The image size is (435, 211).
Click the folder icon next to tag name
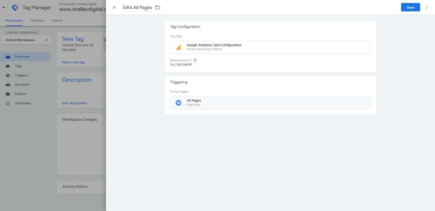[x=157, y=8]
